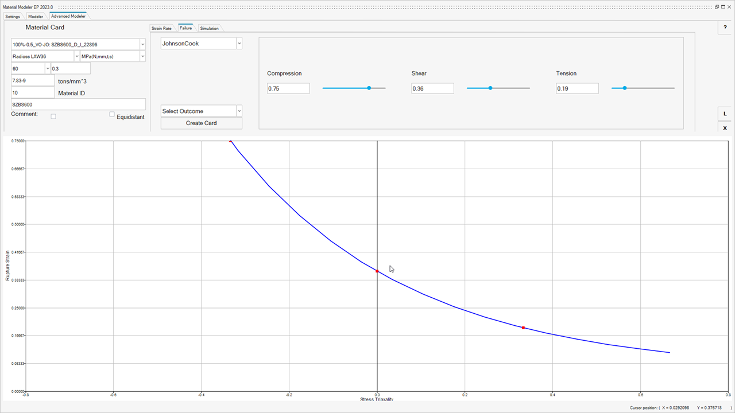The height and width of the screenshot is (413, 735).
Task: Toggle the Equidistant checkbox
Action: click(x=113, y=115)
